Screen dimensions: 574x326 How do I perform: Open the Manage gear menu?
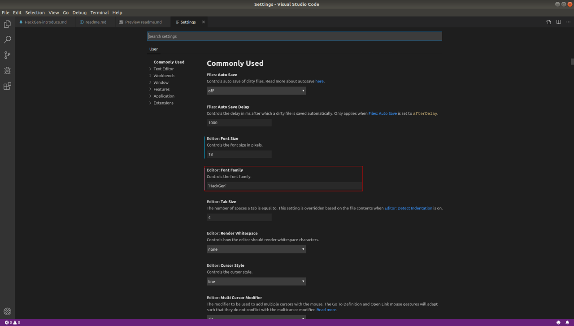pyautogui.click(x=7, y=311)
